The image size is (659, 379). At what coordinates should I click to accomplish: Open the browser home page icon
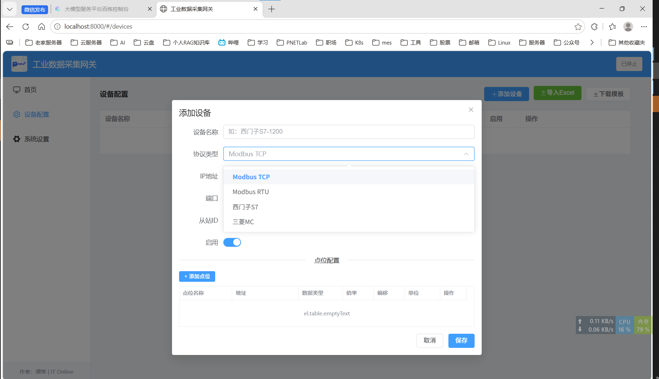point(41,27)
